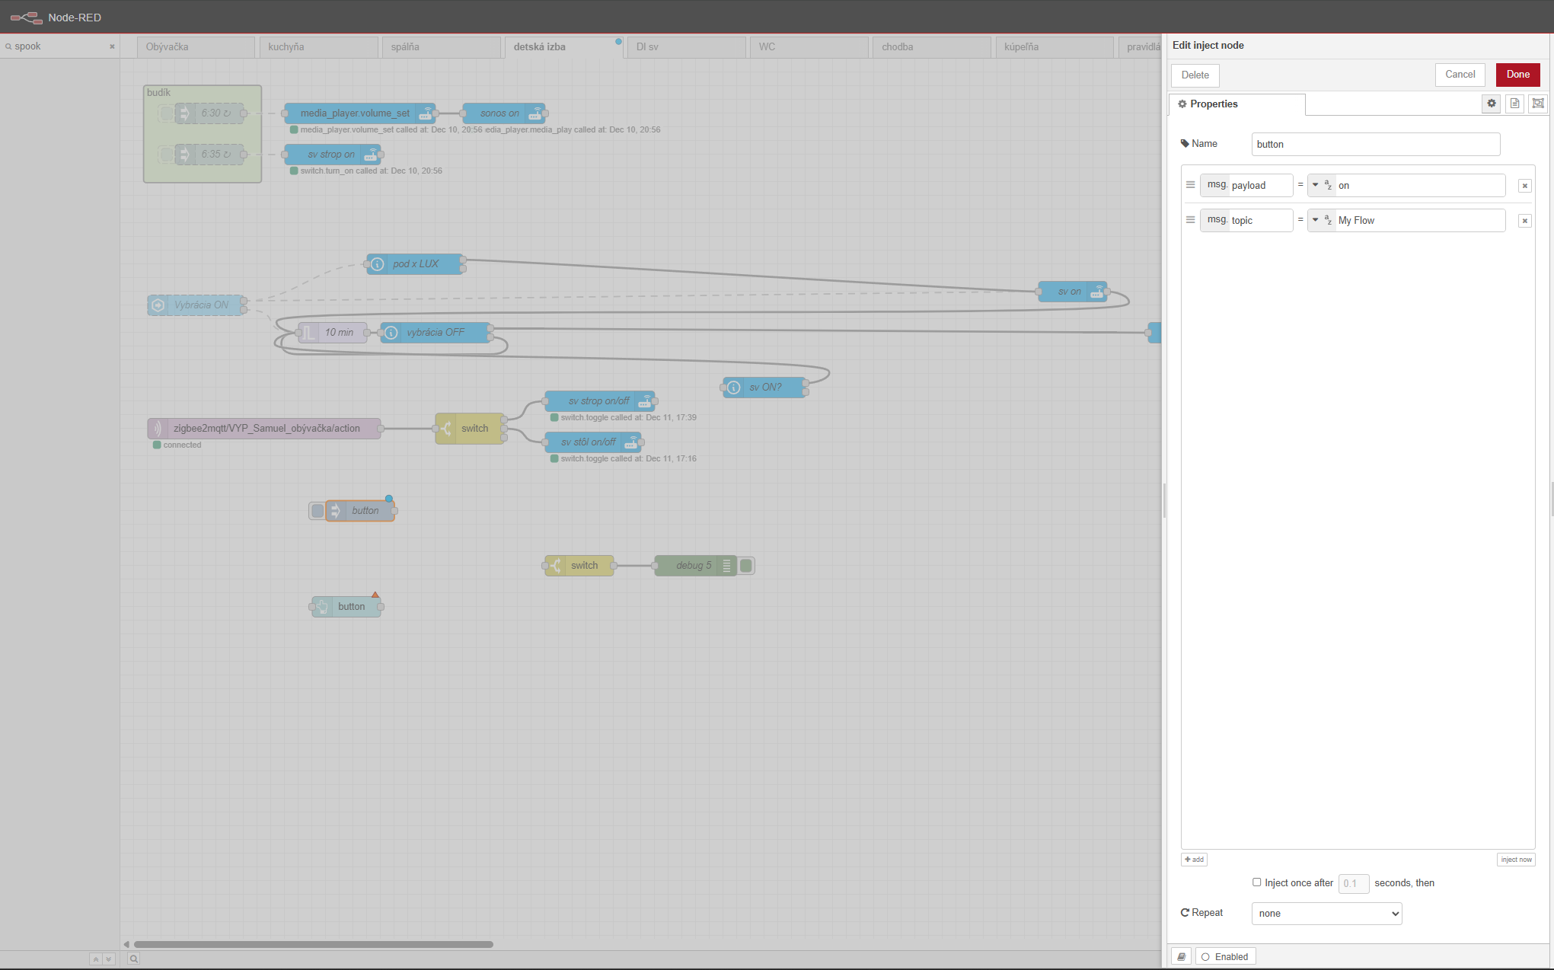Screen dimensions: 1554x970
Task: Switch to the kuchyňa flow tab
Action: pos(318,46)
